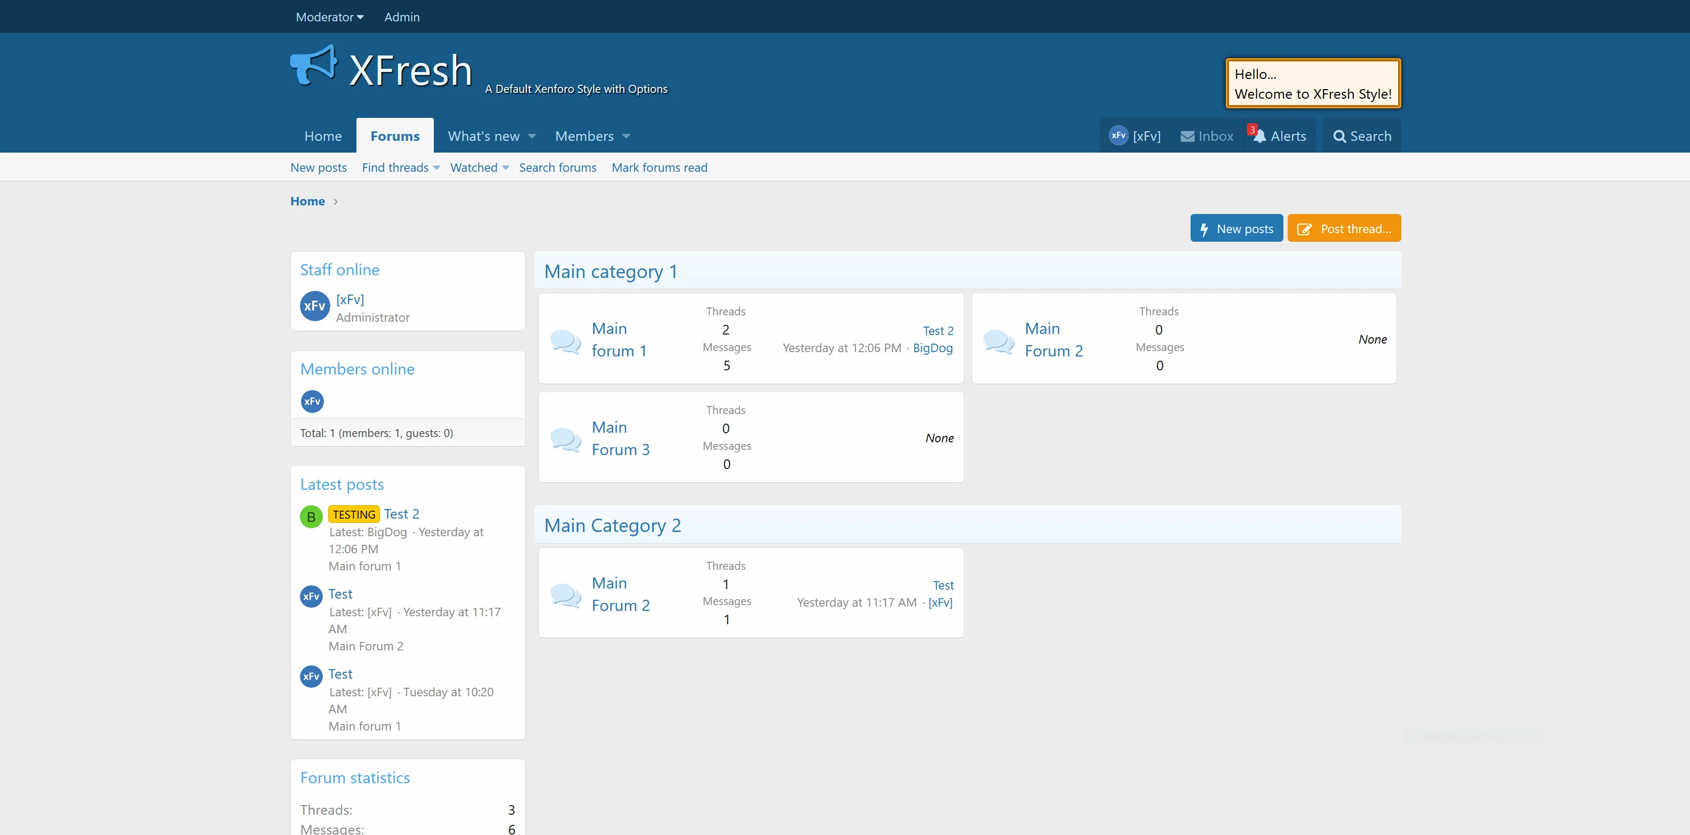Click Search forums link
Viewport: 1690px width, 835px height.
558,167
